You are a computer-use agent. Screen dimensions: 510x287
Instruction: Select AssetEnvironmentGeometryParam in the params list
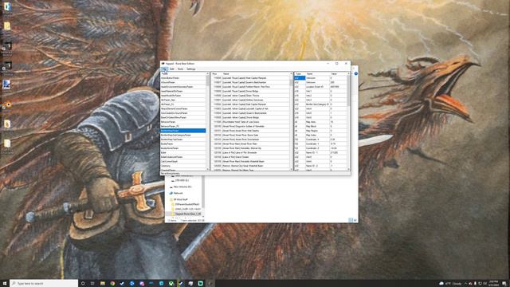183,87
